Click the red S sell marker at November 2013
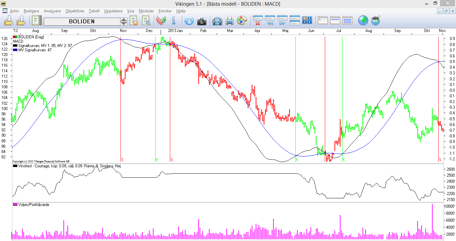 coord(440,160)
